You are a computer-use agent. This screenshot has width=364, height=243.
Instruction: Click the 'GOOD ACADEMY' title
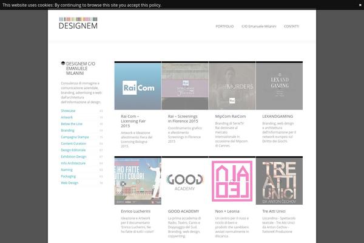pos(183,211)
